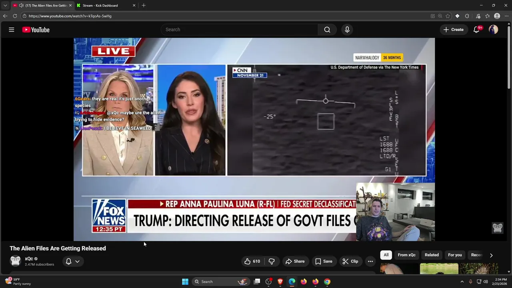Click the network tray icon
The image size is (512, 288).
(x=479, y=282)
